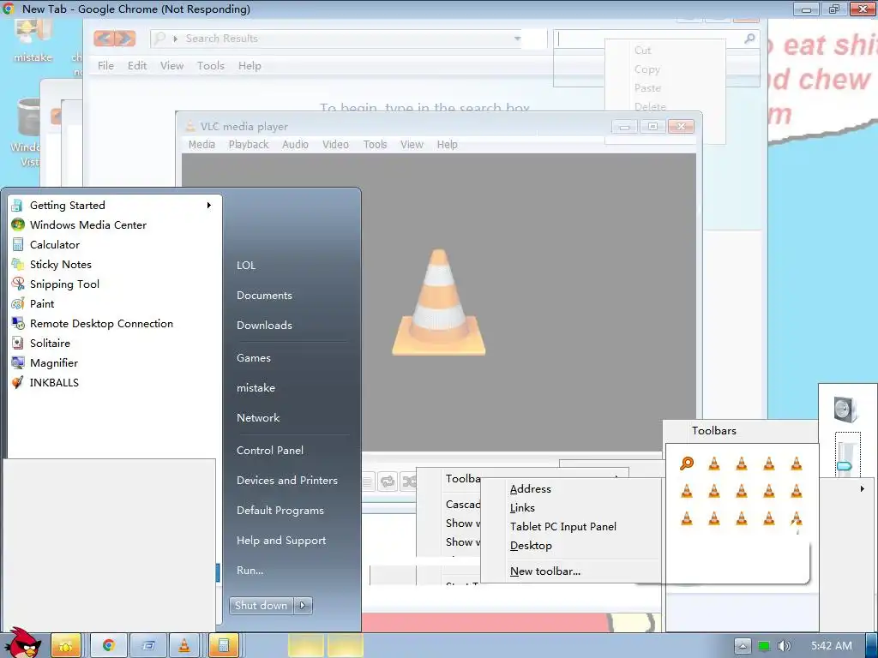Click the orange magnifier icon in tray overflow popup
This screenshot has width=878, height=658.
click(x=687, y=464)
